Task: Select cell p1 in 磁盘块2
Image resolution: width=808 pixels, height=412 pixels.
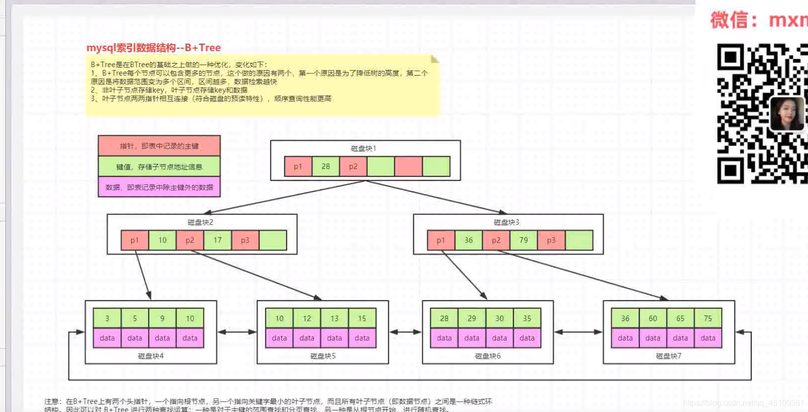Action: click(x=135, y=240)
